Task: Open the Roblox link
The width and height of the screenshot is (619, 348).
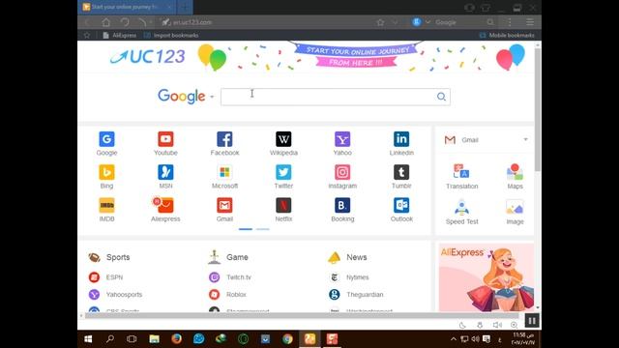Action: pos(227,294)
